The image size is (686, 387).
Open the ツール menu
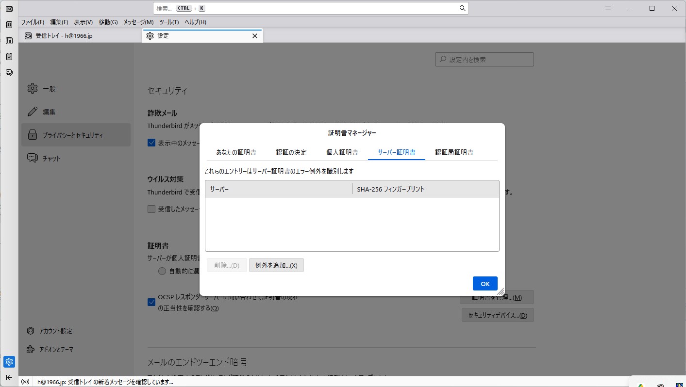[169, 22]
